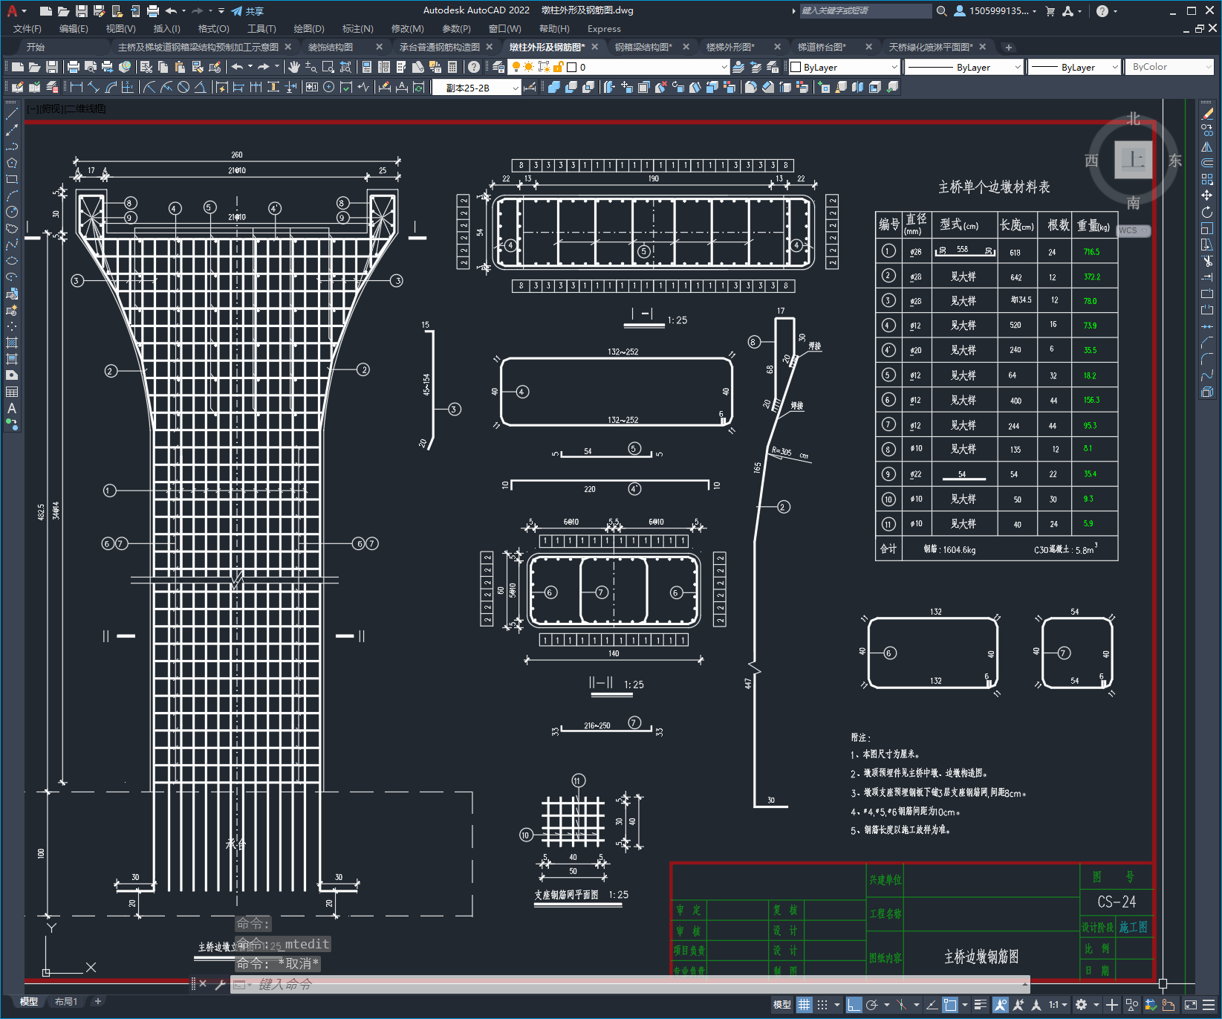This screenshot has width=1222, height=1019.
Task: Toggle Ortho mode in the status bar
Action: click(854, 1005)
